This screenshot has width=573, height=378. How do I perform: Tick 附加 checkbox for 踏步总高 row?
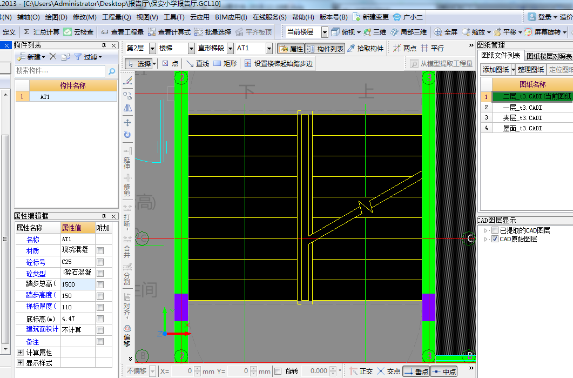point(100,284)
